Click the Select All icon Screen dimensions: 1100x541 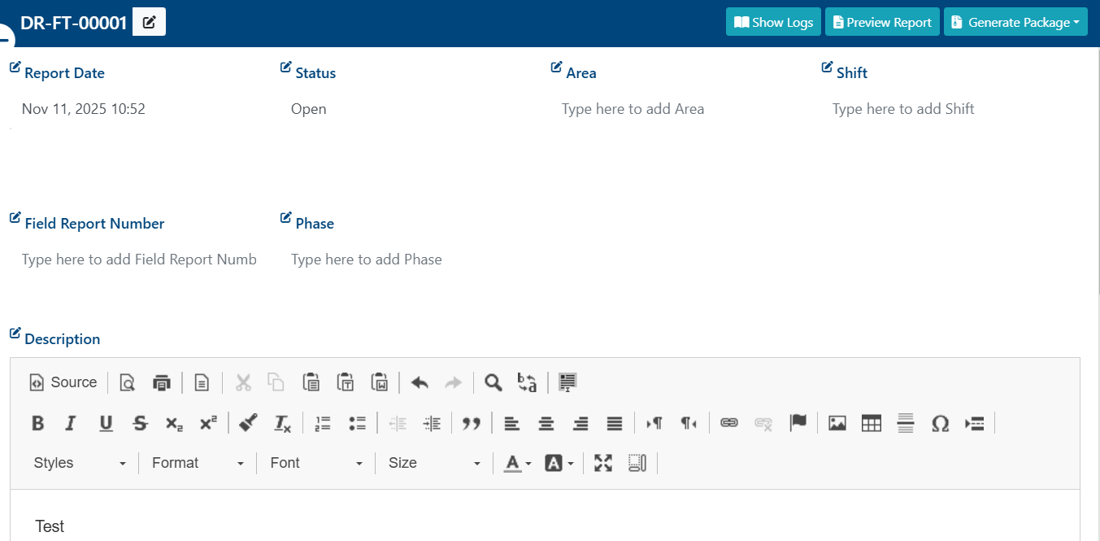click(567, 382)
